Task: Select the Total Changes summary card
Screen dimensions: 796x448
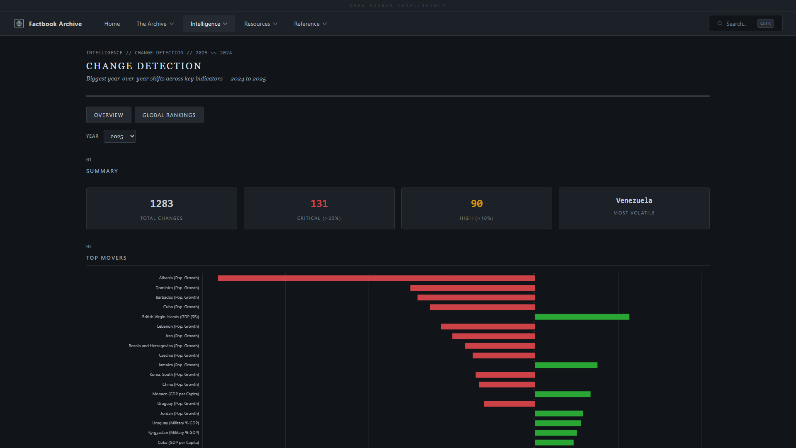Action: (162, 208)
